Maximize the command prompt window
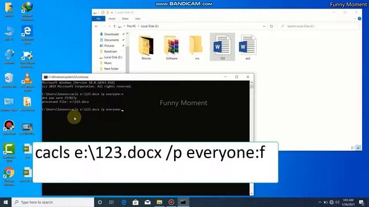The image size is (369, 207). (236, 77)
